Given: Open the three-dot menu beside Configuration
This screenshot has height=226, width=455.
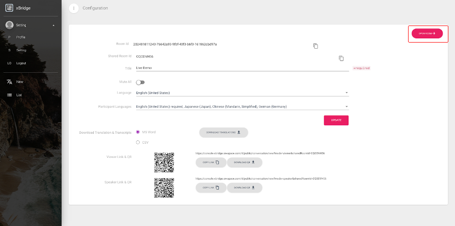Looking at the screenshot, I should point(74,8).
